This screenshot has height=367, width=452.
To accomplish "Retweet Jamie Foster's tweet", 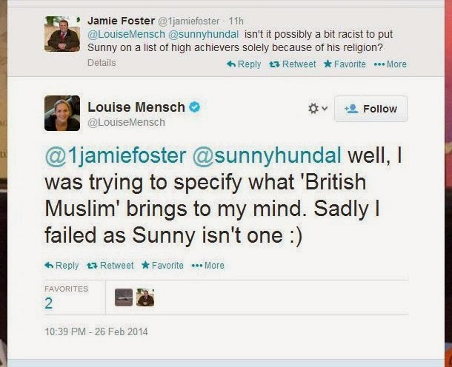I will [293, 64].
